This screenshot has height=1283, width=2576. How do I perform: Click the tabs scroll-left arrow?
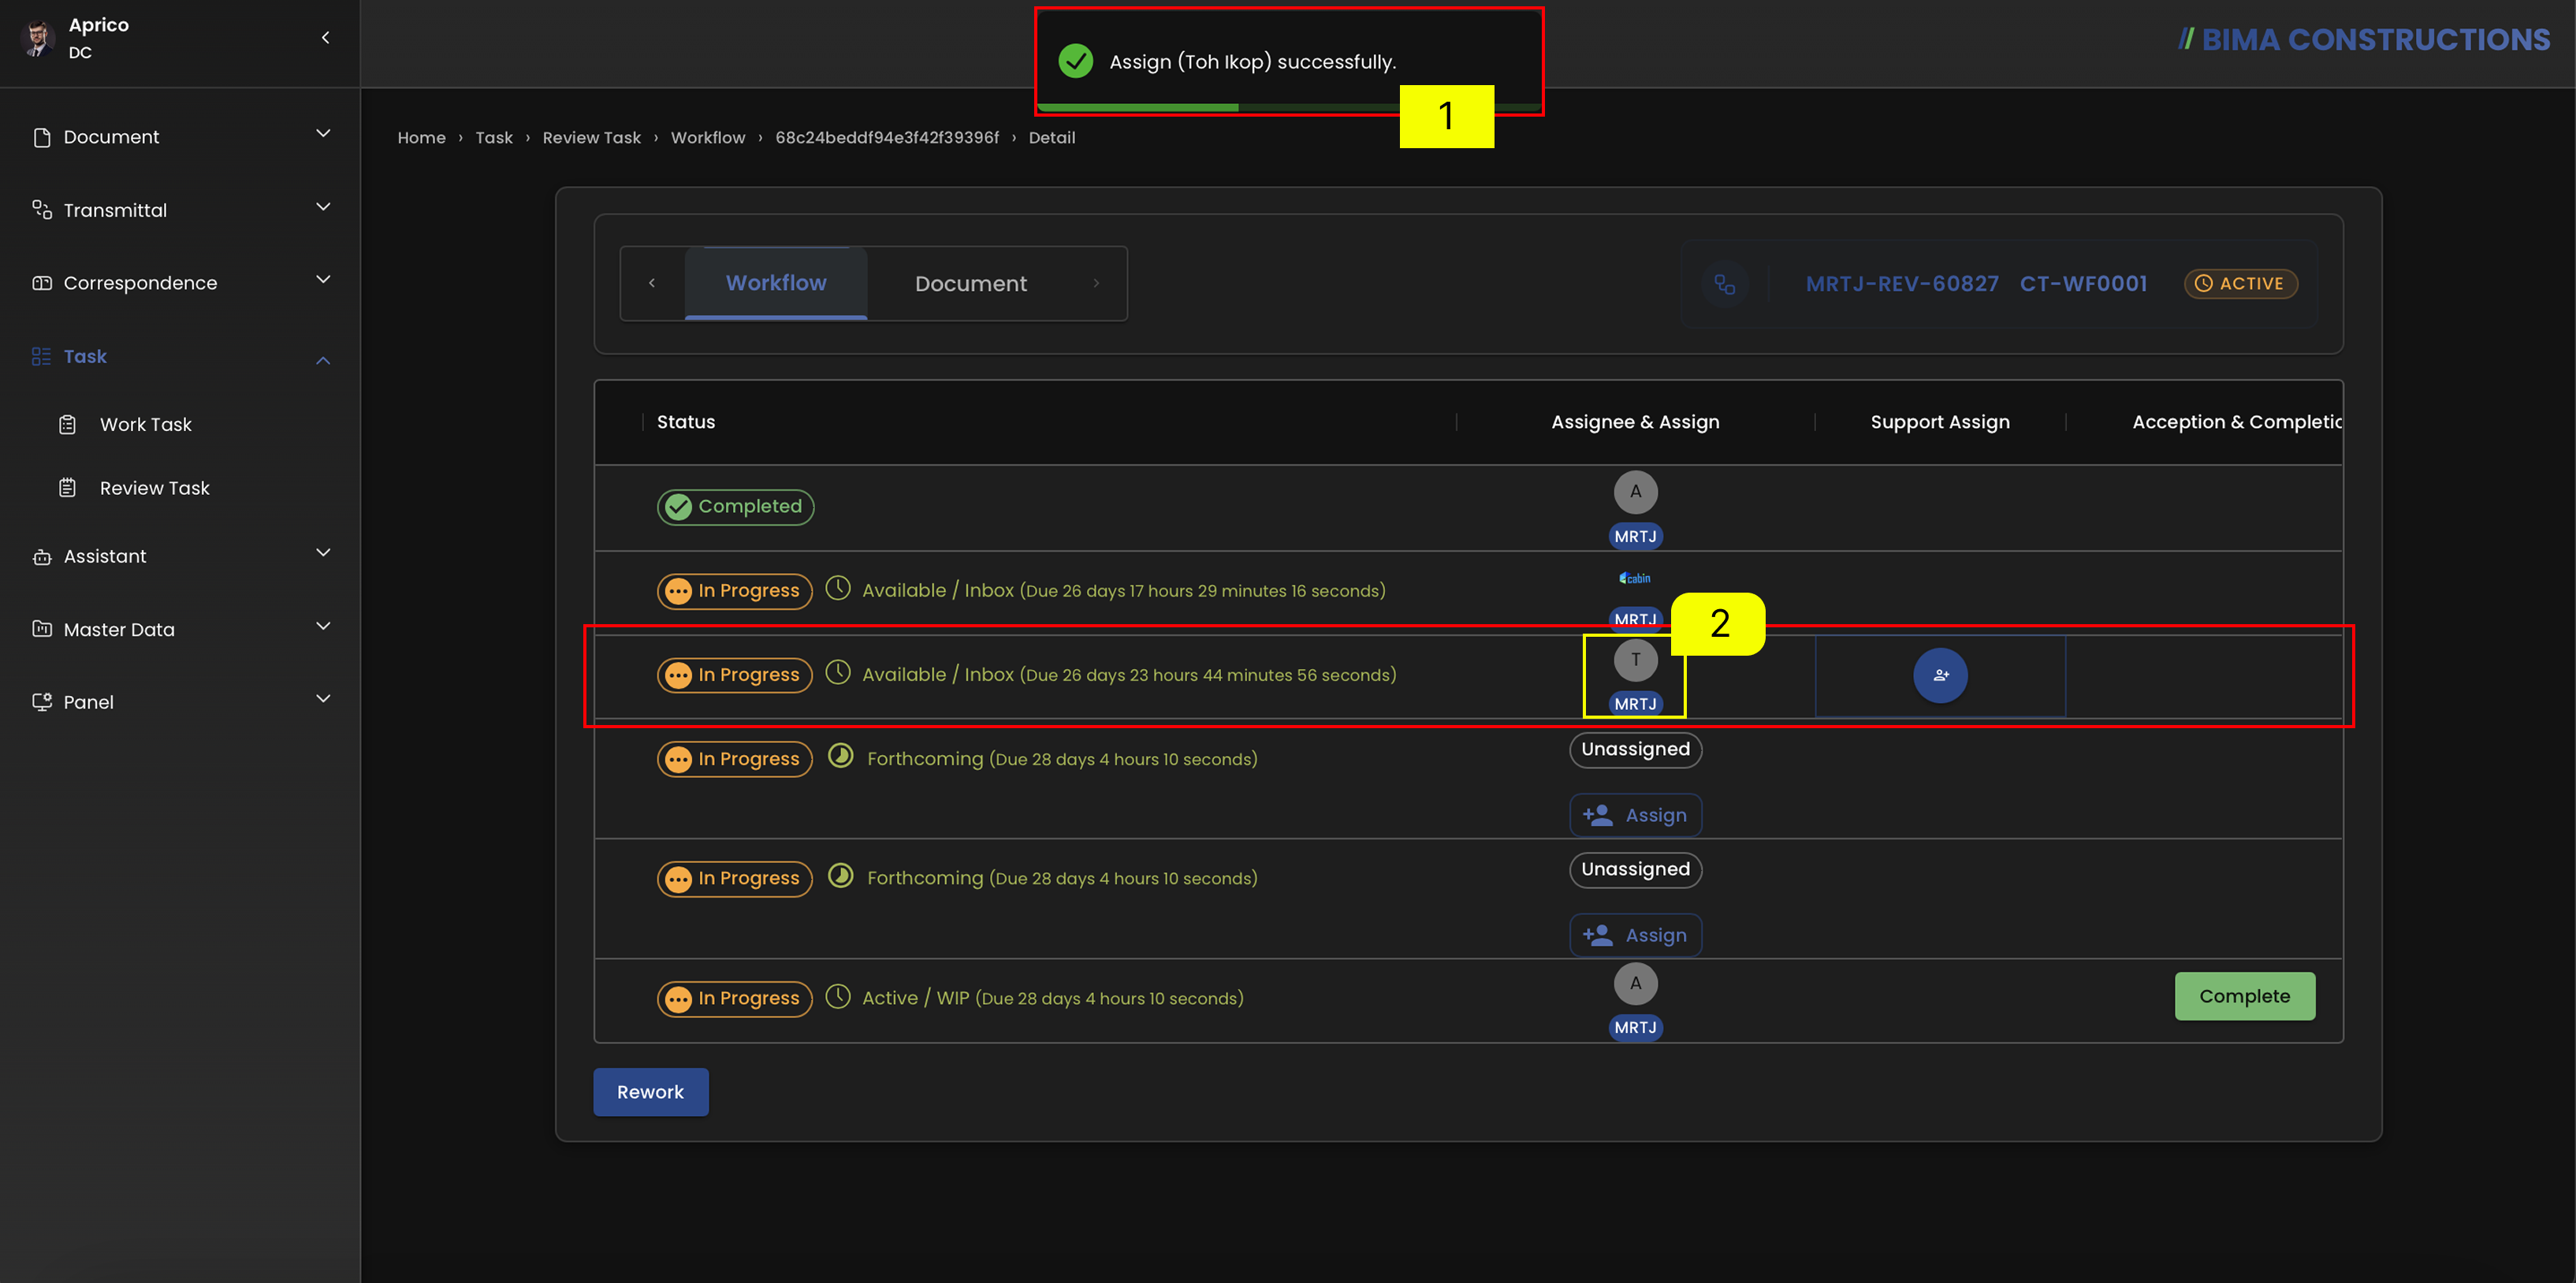pyautogui.click(x=652, y=283)
